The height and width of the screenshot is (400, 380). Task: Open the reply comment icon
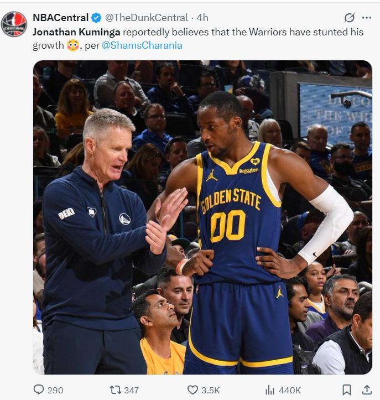39,389
